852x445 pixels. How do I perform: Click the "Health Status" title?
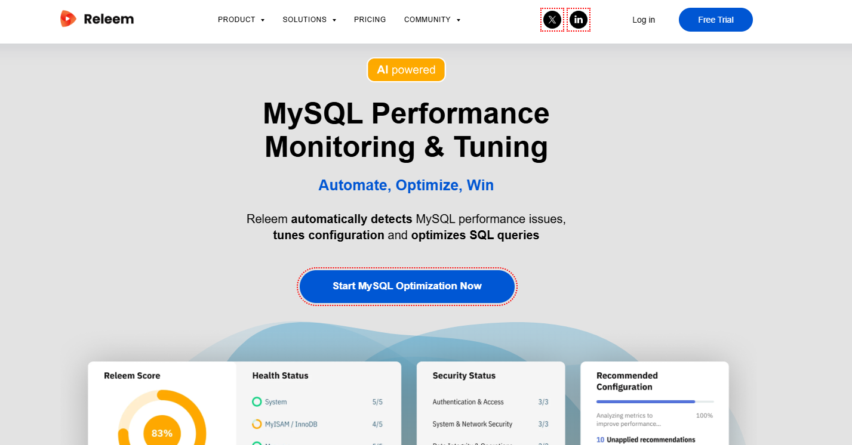(x=281, y=376)
